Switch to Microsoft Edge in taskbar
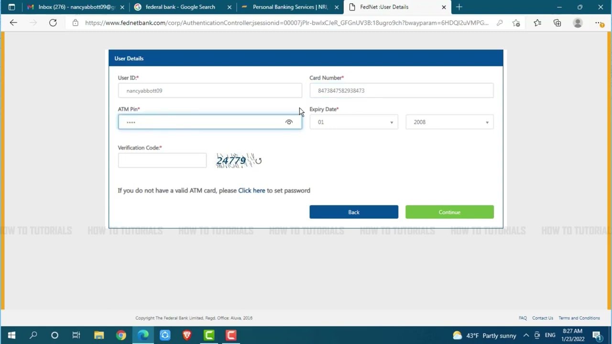The width and height of the screenshot is (612, 344). pyautogui.click(x=143, y=335)
